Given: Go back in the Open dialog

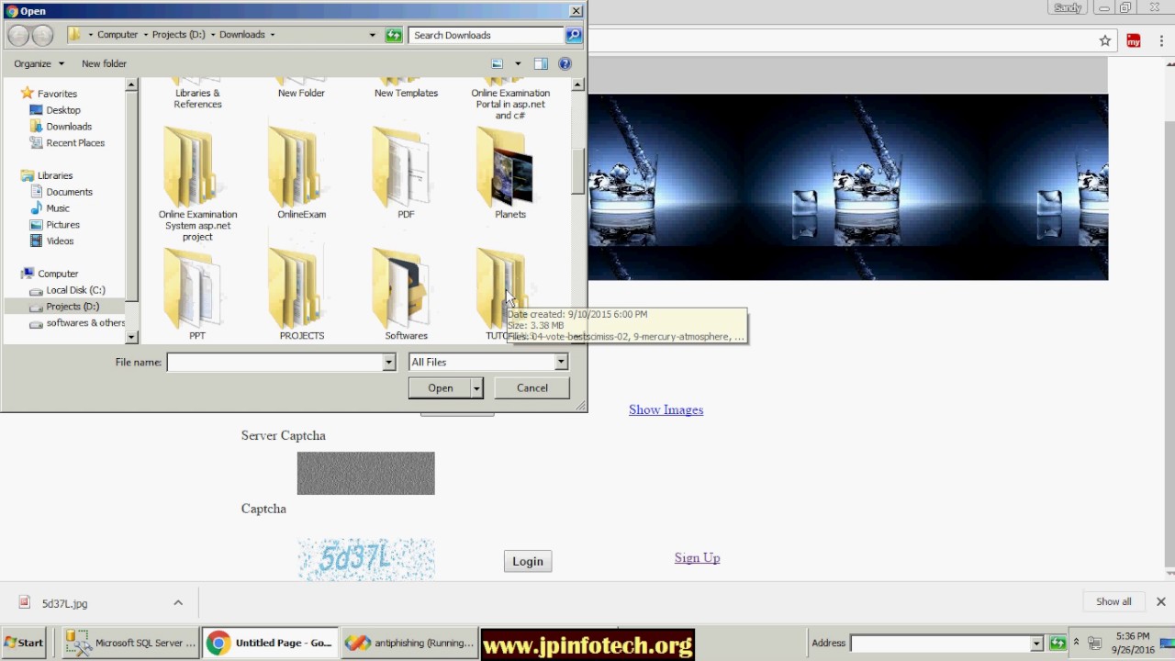Looking at the screenshot, I should coord(18,35).
